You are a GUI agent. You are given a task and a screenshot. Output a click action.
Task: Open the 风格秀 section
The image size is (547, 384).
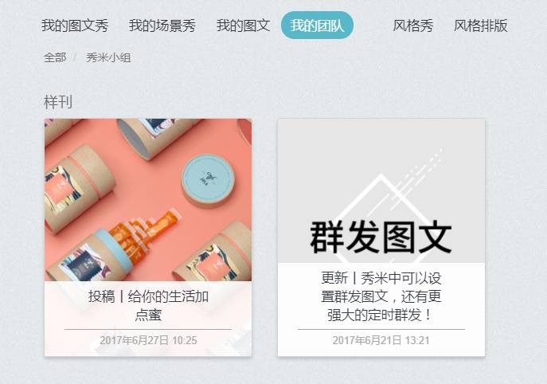click(412, 25)
